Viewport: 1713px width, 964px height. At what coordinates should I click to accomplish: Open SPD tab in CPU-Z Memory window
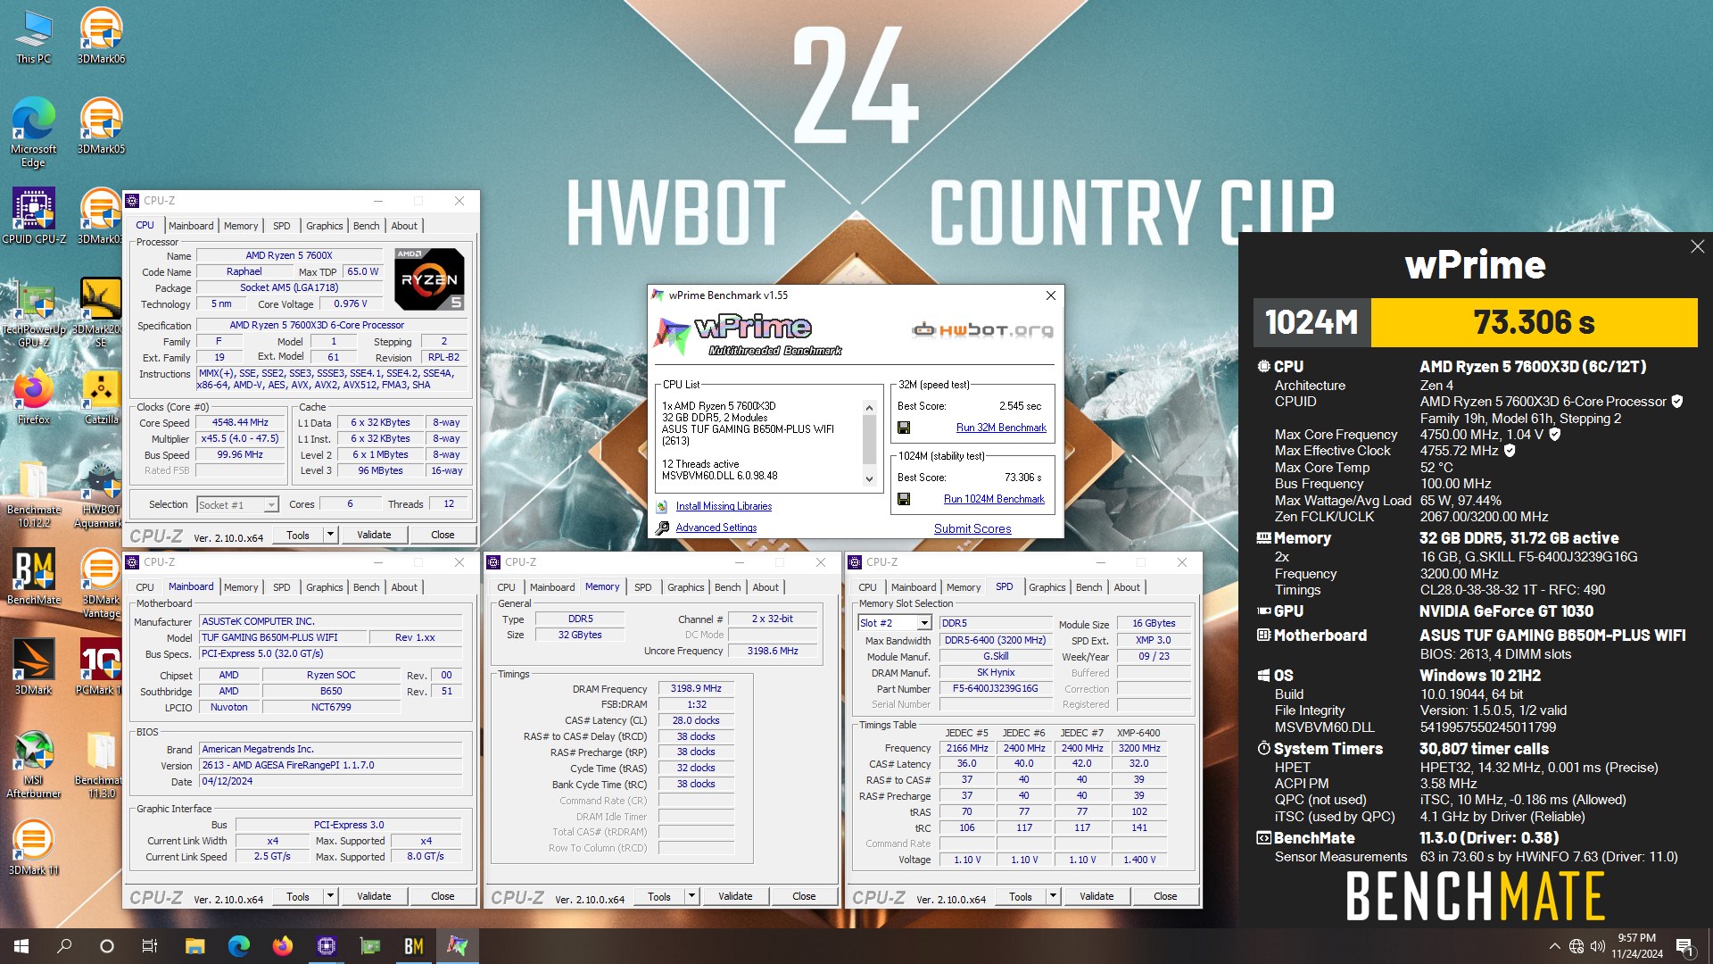tap(642, 587)
